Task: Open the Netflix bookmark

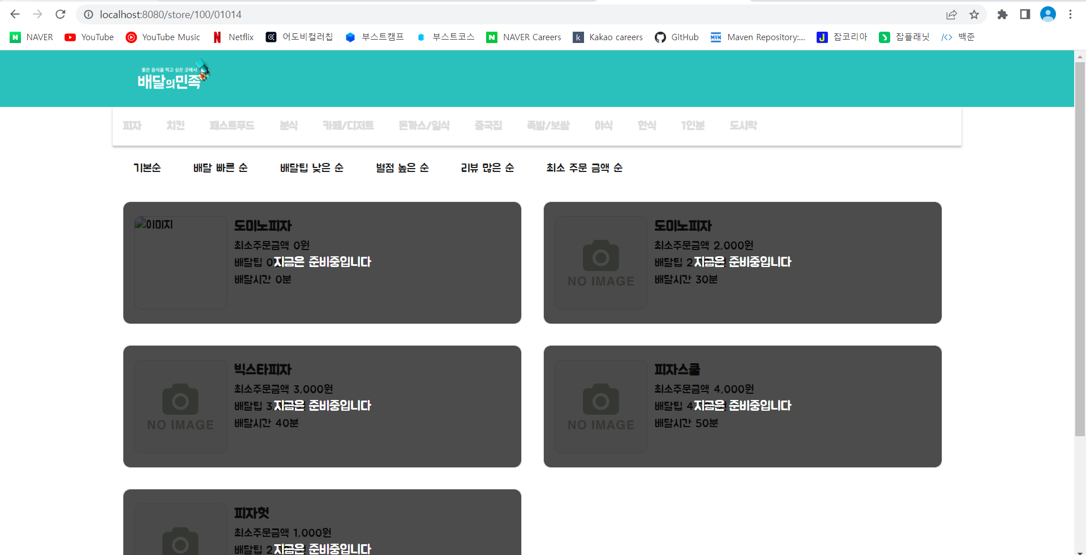Action: pyautogui.click(x=233, y=37)
